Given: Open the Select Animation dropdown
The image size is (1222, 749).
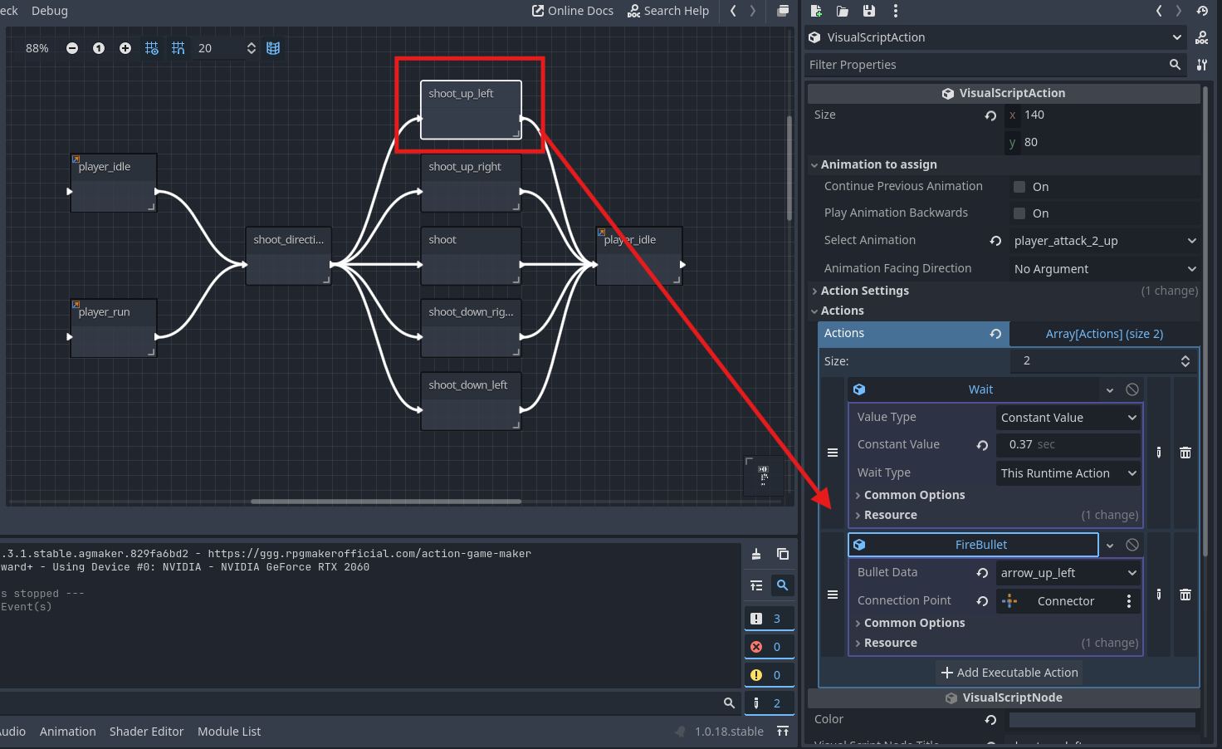Looking at the screenshot, I should click(1104, 241).
